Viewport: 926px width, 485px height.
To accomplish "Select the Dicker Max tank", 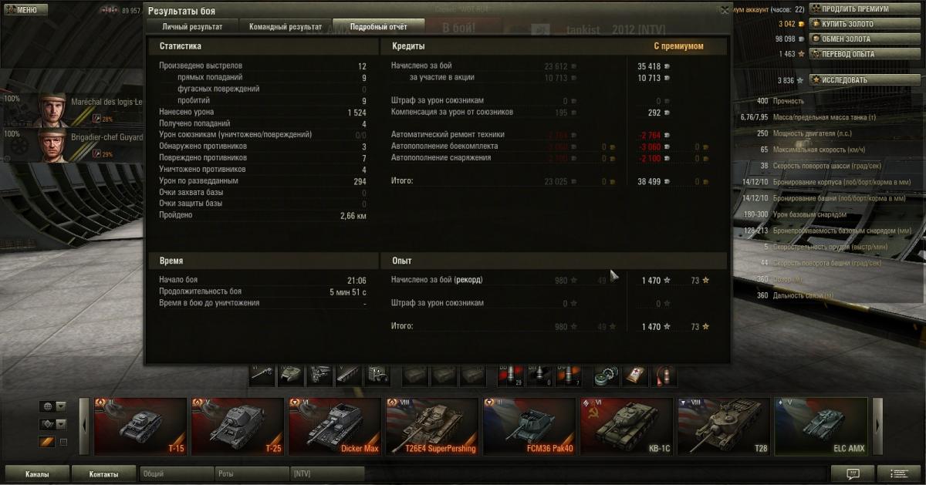I will [x=334, y=426].
